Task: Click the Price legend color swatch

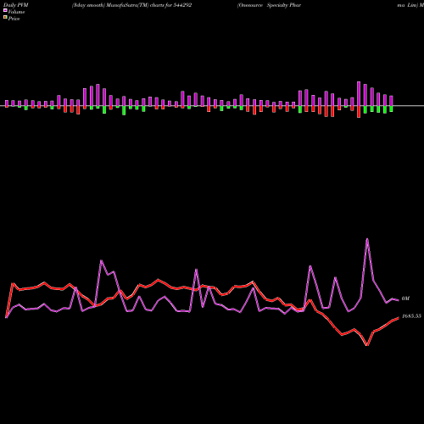Action: click(x=5, y=17)
